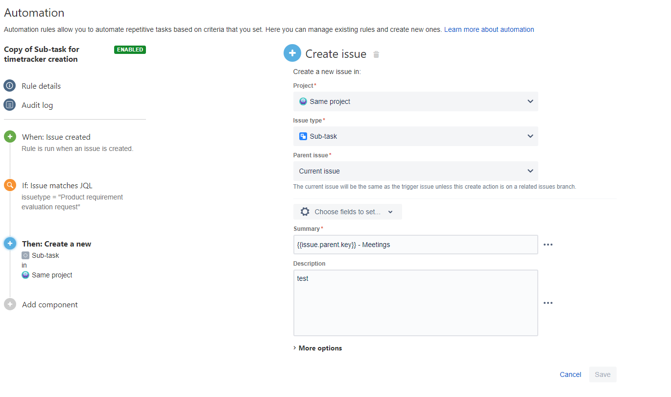Click the Save button
The image size is (671, 397).
[x=602, y=374]
